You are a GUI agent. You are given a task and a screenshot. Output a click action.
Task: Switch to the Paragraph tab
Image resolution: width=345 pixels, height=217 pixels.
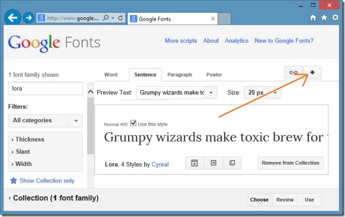[180, 75]
